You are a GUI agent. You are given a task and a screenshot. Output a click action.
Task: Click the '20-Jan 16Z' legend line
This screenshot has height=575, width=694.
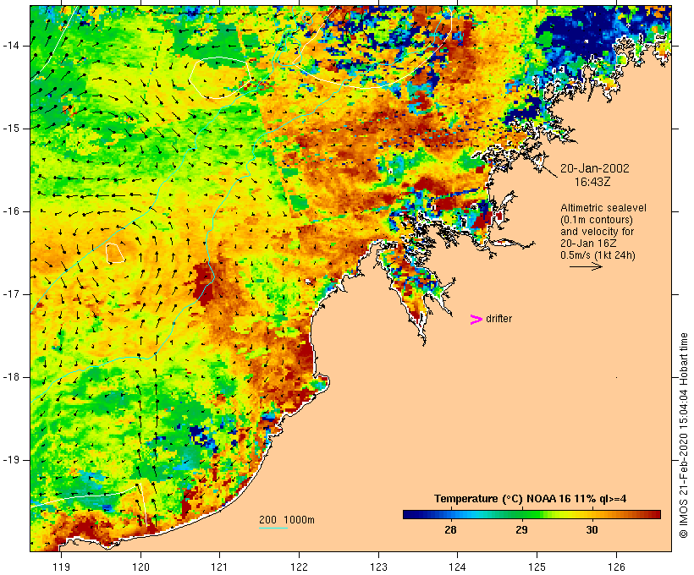pyautogui.click(x=588, y=244)
